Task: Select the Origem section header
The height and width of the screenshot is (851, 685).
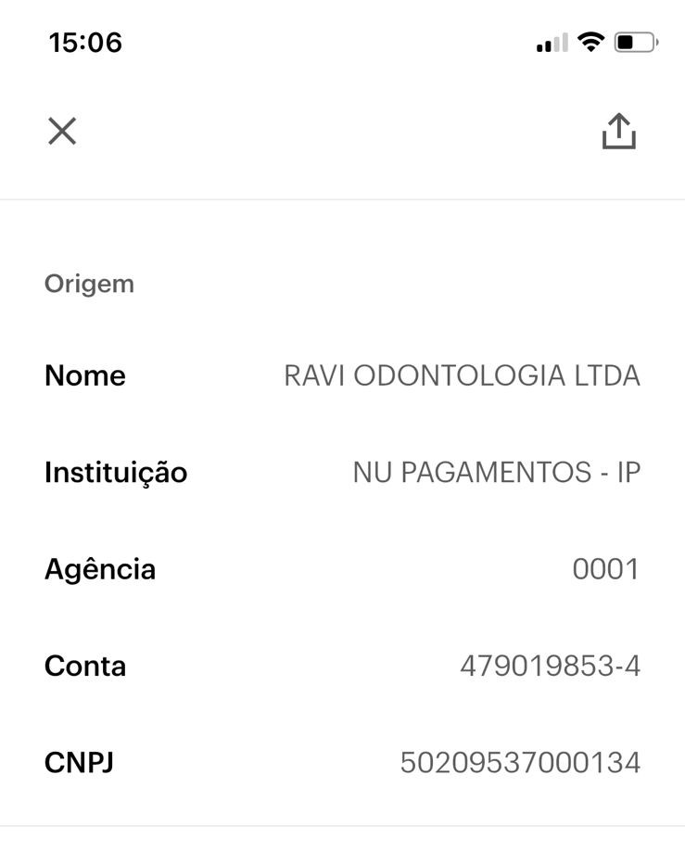Action: click(x=89, y=284)
